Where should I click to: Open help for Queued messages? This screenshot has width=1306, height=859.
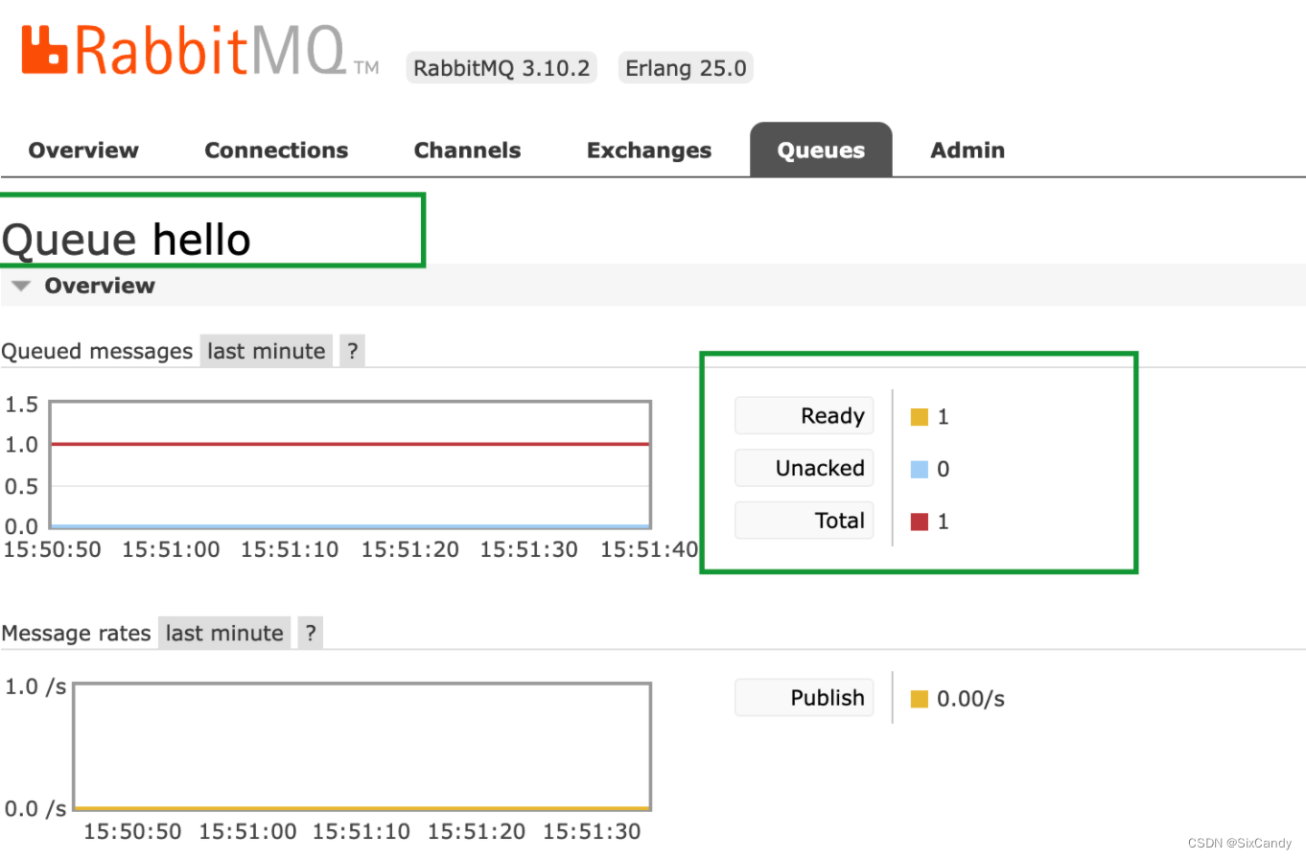352,351
